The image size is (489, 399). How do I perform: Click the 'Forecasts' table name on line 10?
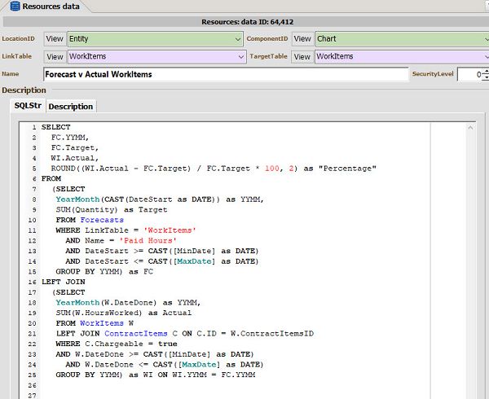(102, 220)
